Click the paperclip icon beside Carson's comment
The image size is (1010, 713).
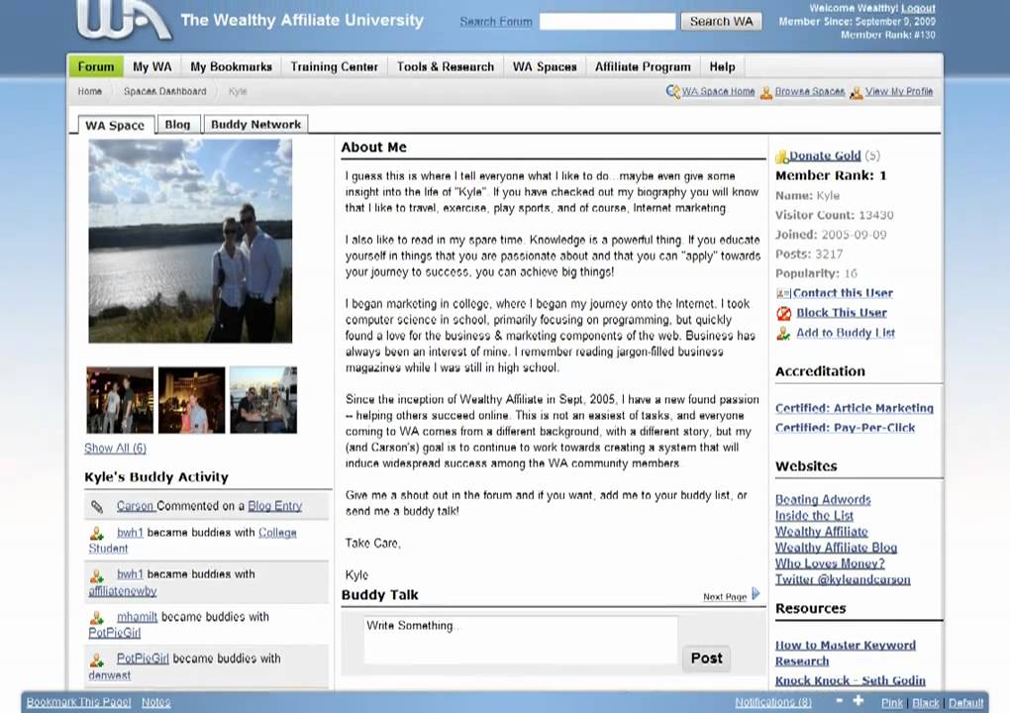[97, 507]
